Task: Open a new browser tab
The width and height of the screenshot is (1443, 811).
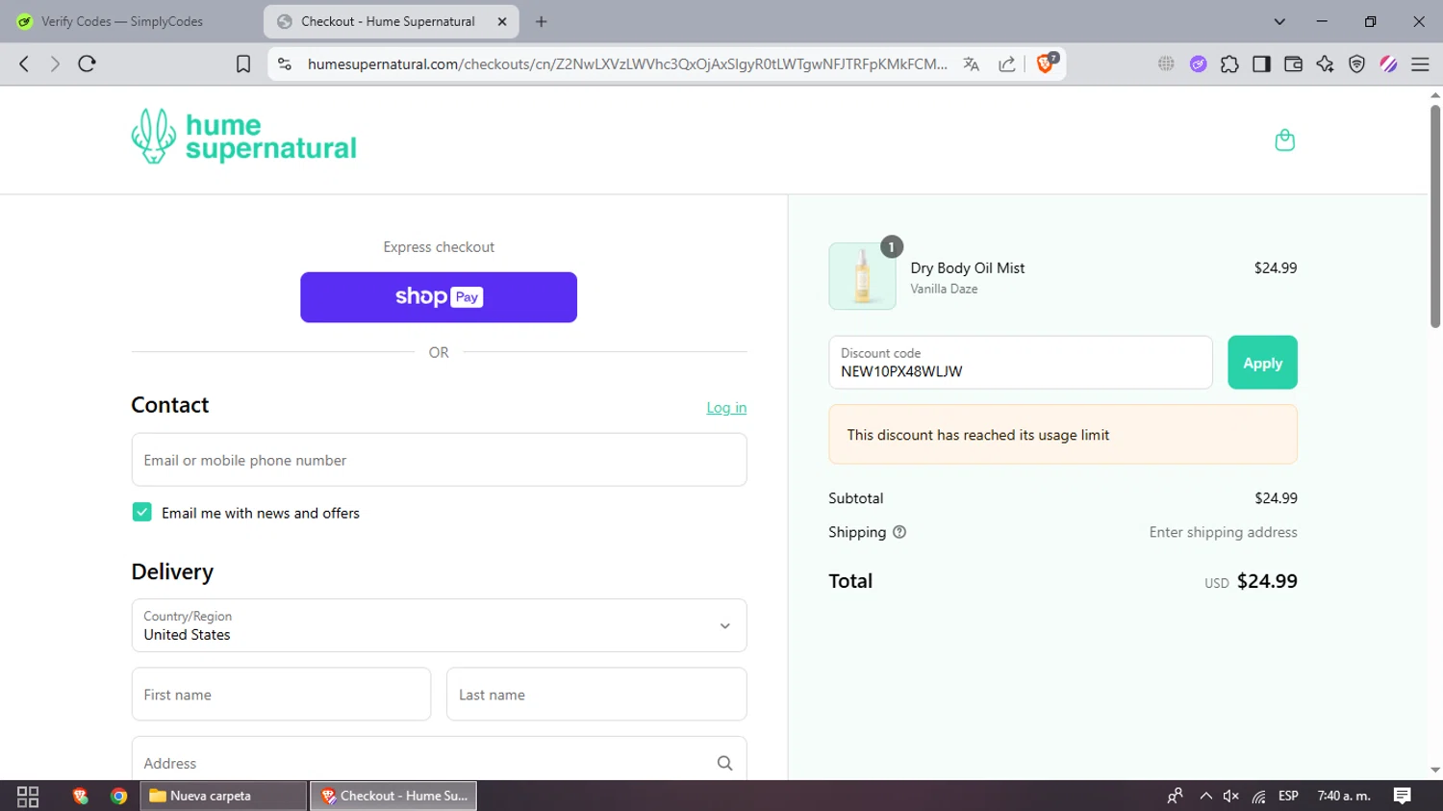Action: (x=542, y=21)
